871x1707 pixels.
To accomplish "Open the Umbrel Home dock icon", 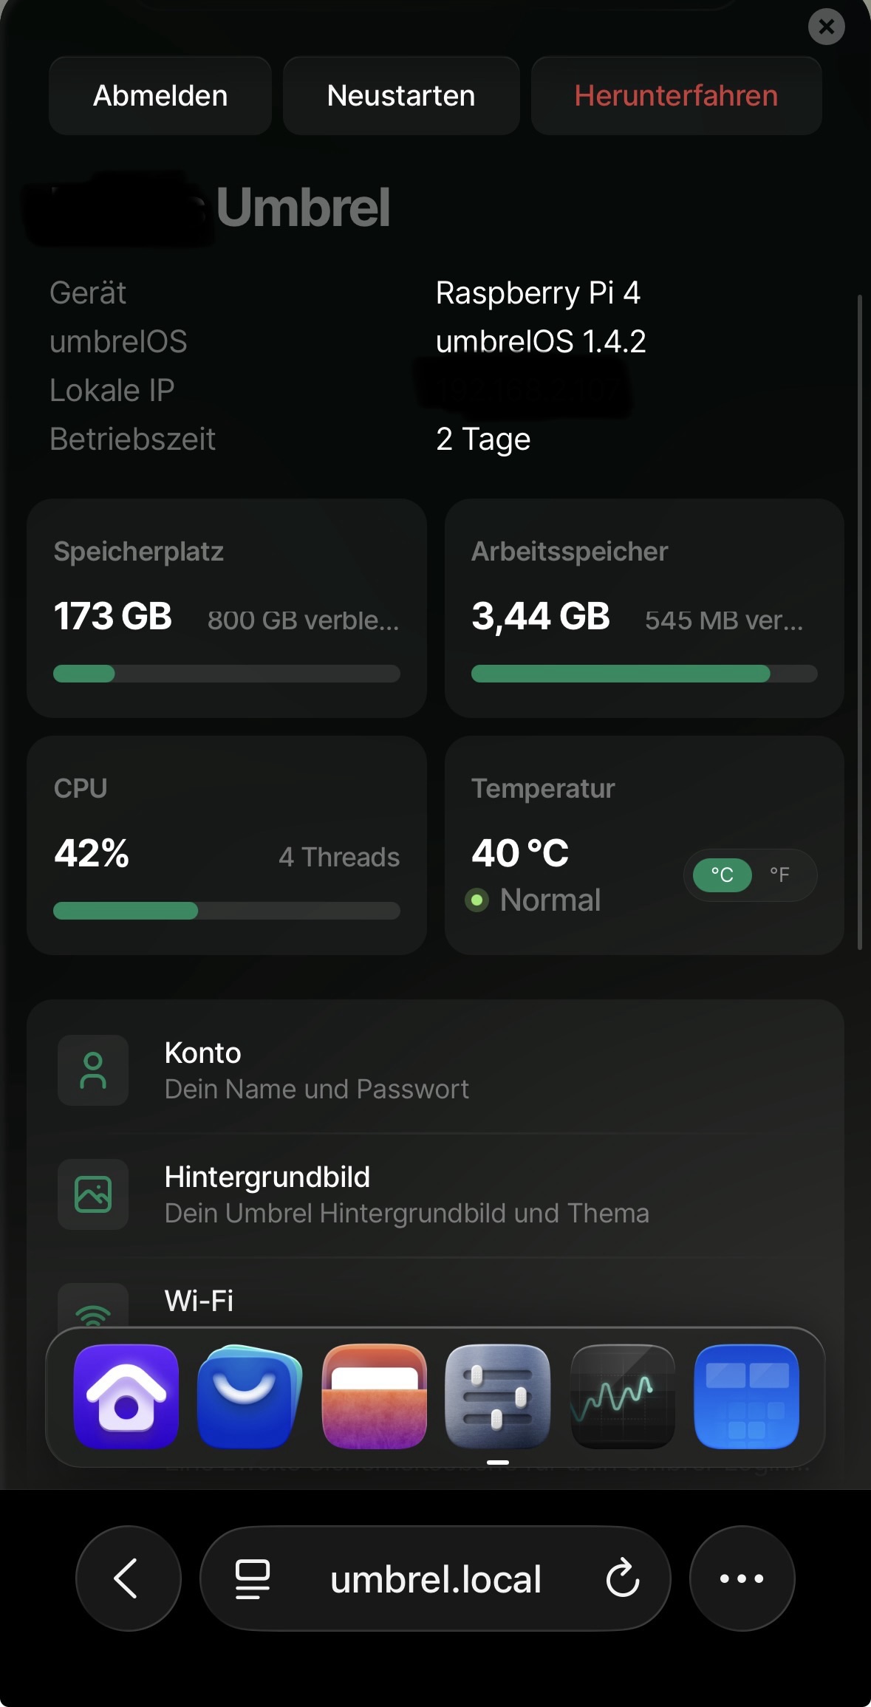I will [x=126, y=1396].
